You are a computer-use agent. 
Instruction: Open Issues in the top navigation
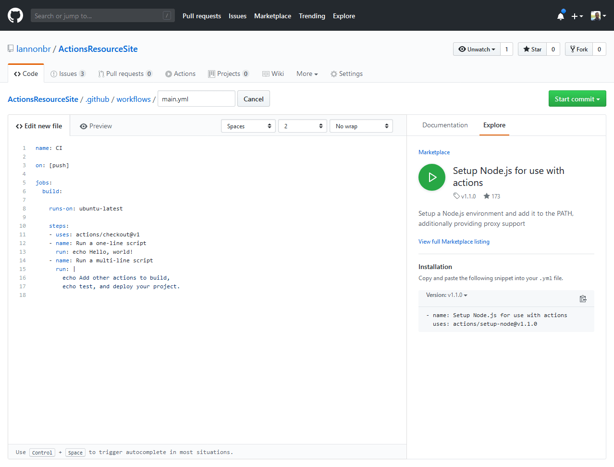pos(237,16)
